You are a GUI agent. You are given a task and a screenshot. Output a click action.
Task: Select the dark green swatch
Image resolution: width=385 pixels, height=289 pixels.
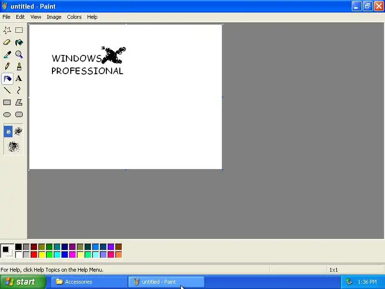click(x=50, y=247)
